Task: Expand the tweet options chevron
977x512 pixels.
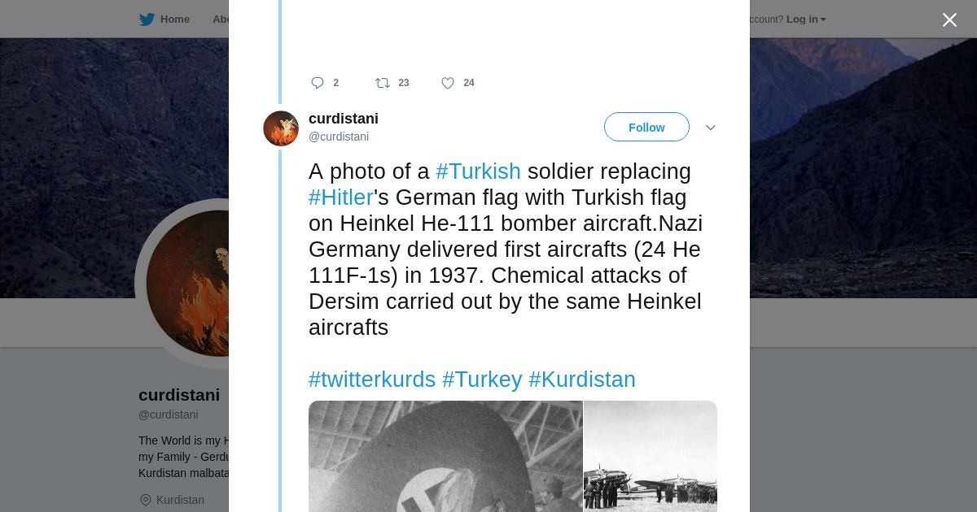Action: click(x=710, y=128)
